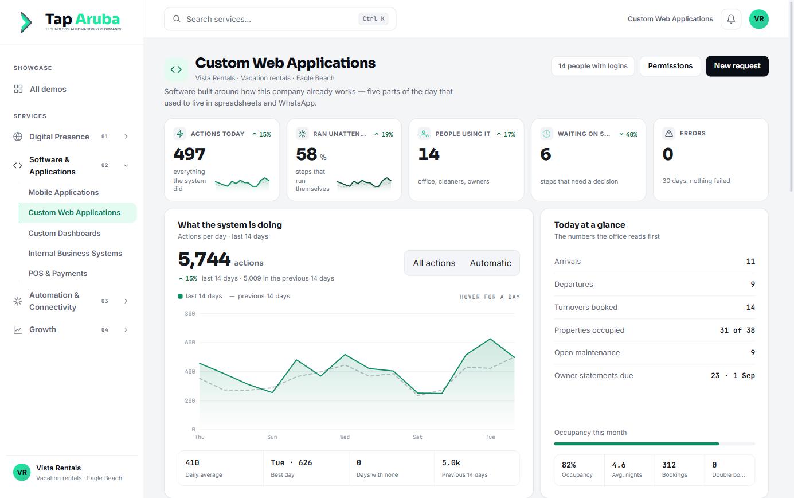Open Custom Dashboards in sidebar
This screenshot has width=794, height=498.
64,233
